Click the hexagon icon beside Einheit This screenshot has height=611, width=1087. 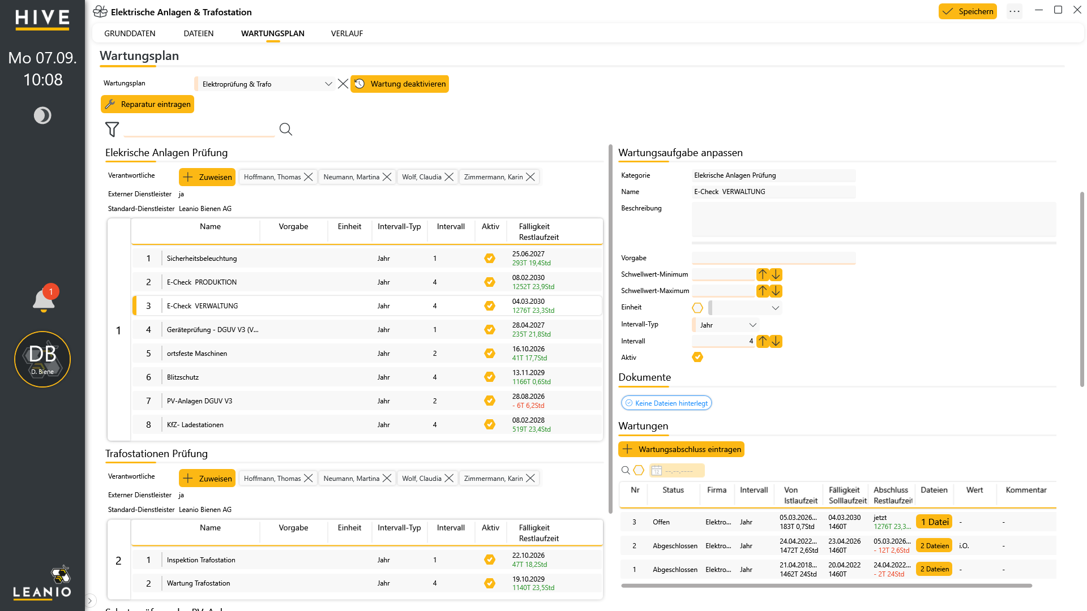point(697,308)
